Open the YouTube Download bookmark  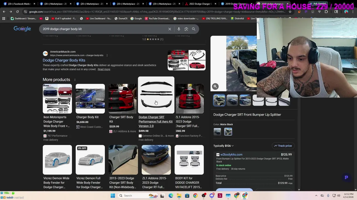[157, 18]
